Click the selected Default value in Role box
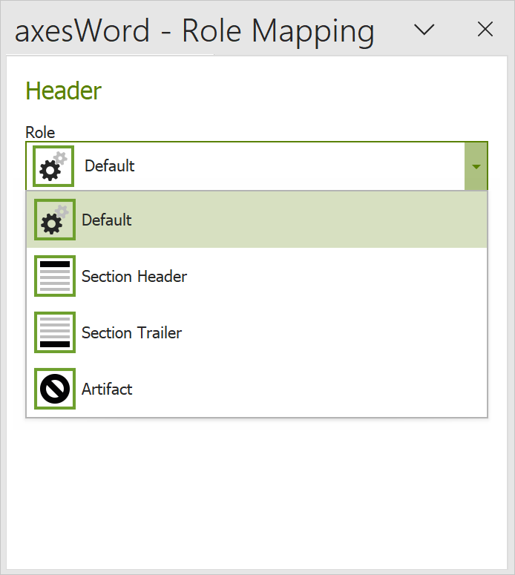This screenshot has height=575, width=515. (x=109, y=165)
